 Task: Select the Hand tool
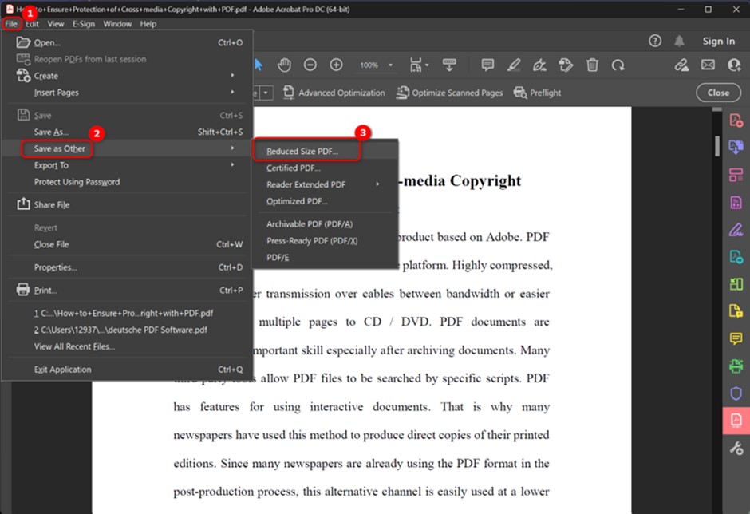pyautogui.click(x=284, y=65)
